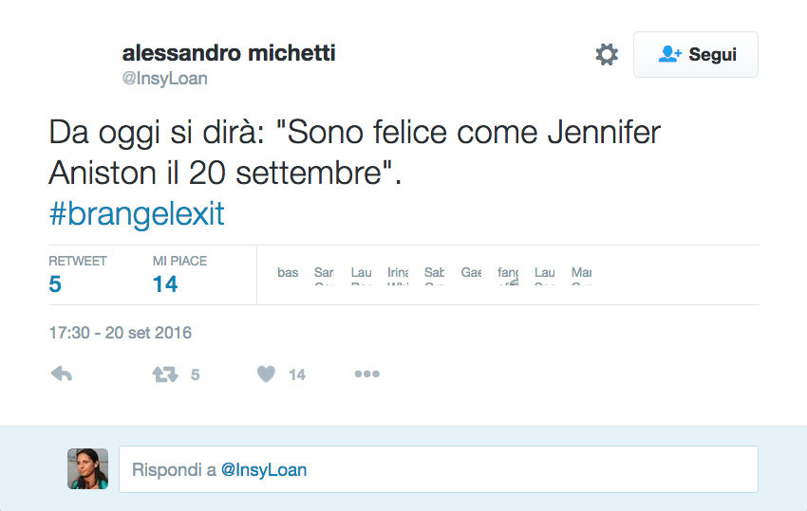Image resolution: width=807 pixels, height=511 pixels.
Task: Open the gear settings menu
Action: pyautogui.click(x=607, y=54)
